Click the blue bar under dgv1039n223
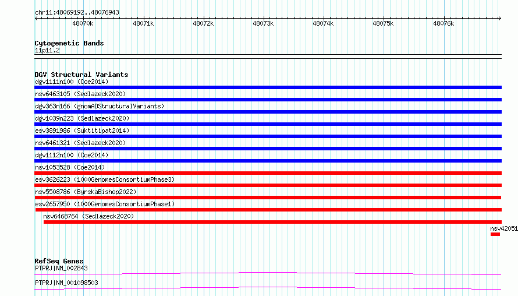 pos(268,124)
